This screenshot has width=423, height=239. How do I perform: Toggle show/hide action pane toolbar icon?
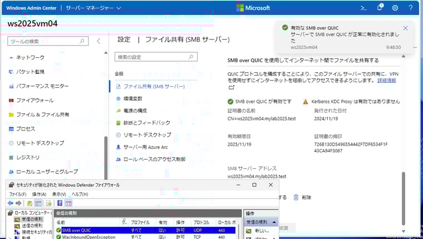pyautogui.click(x=68, y=203)
